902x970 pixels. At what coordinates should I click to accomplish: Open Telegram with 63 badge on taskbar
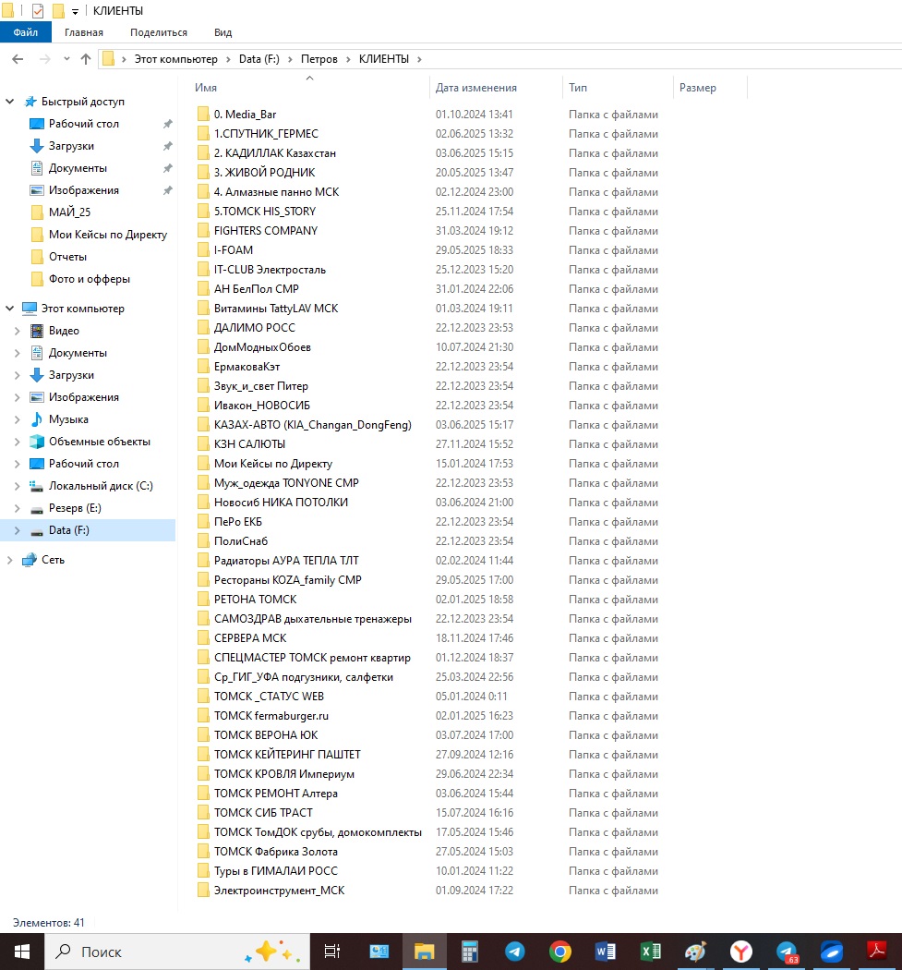coord(787,952)
